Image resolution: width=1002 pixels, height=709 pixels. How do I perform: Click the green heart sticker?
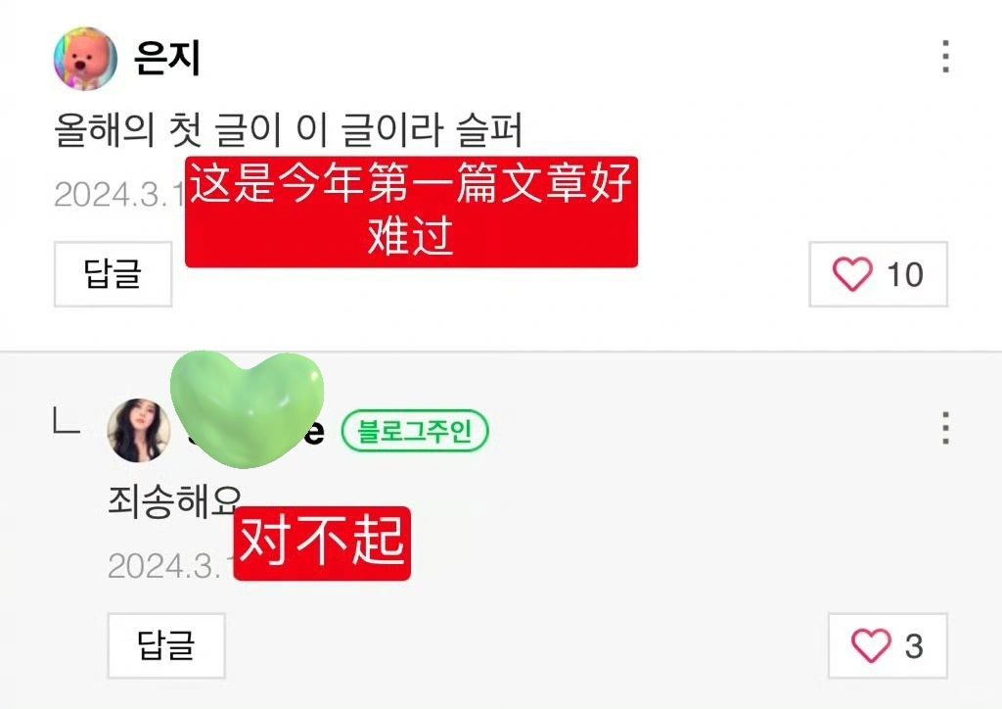click(x=247, y=409)
